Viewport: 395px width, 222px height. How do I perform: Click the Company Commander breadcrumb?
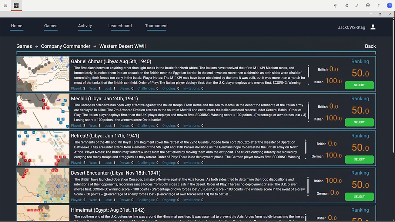pyautogui.click(x=66, y=46)
